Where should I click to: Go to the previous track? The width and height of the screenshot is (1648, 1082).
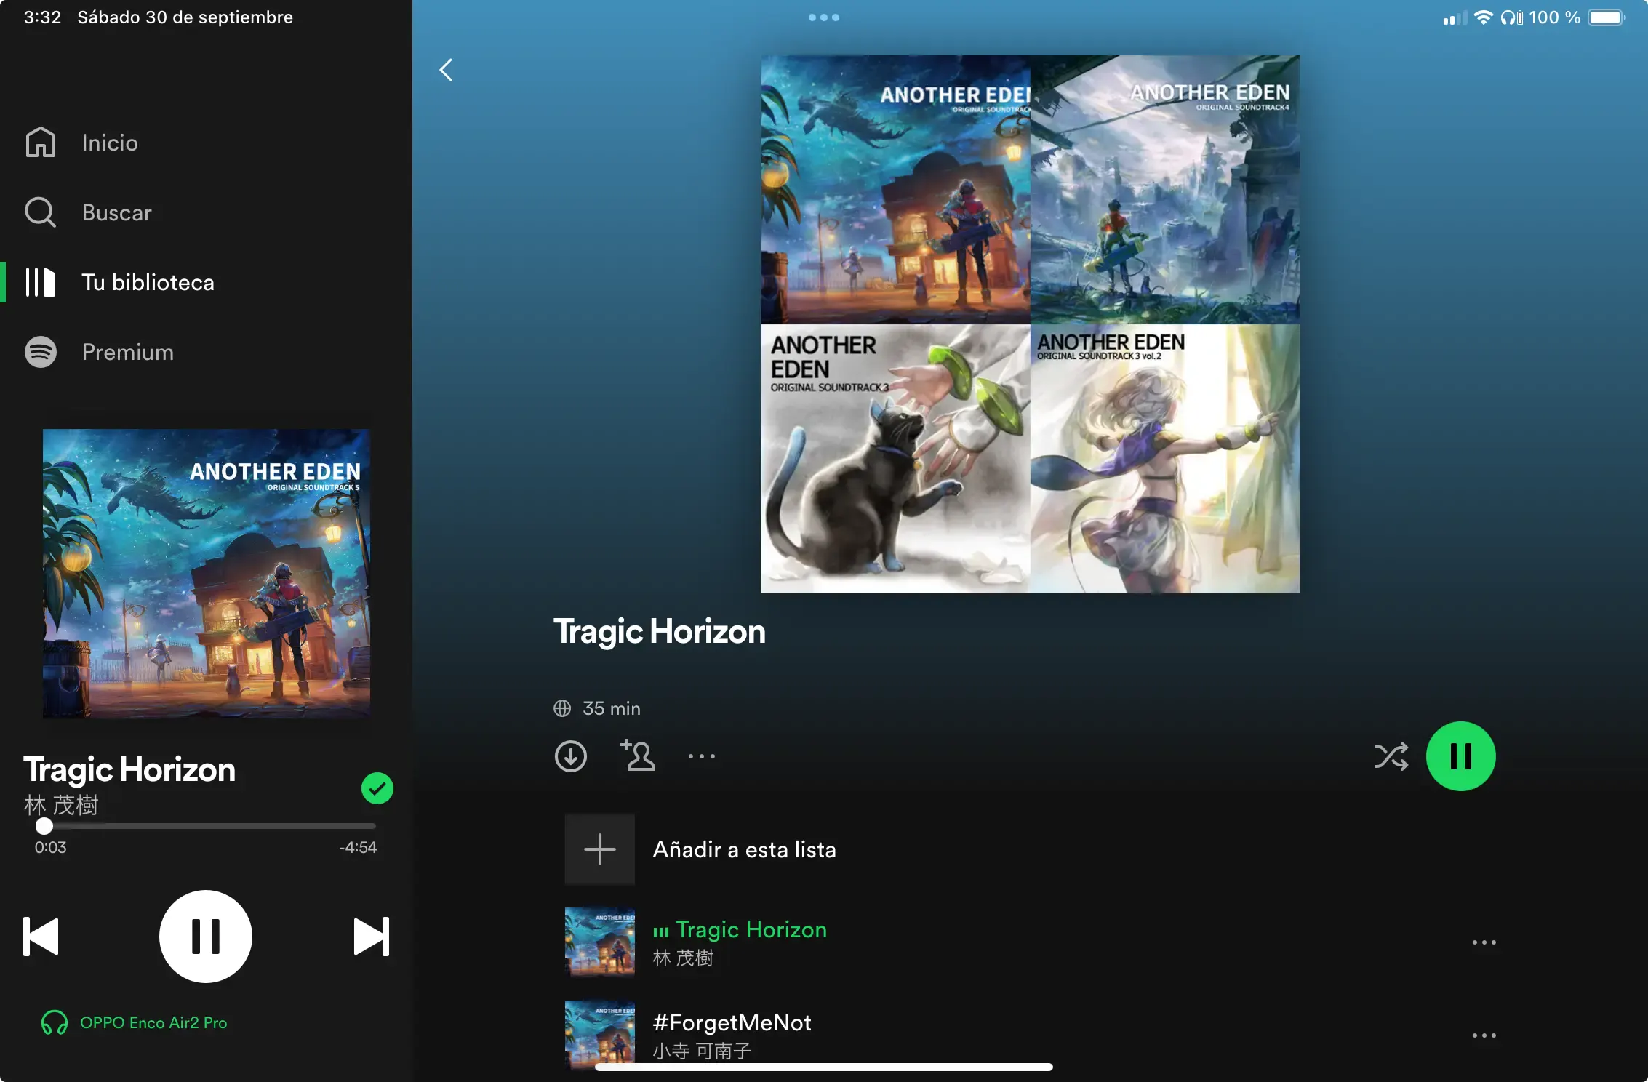41,937
